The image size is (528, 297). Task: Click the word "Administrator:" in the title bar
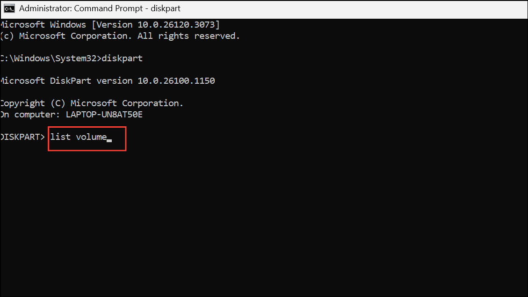coord(45,8)
